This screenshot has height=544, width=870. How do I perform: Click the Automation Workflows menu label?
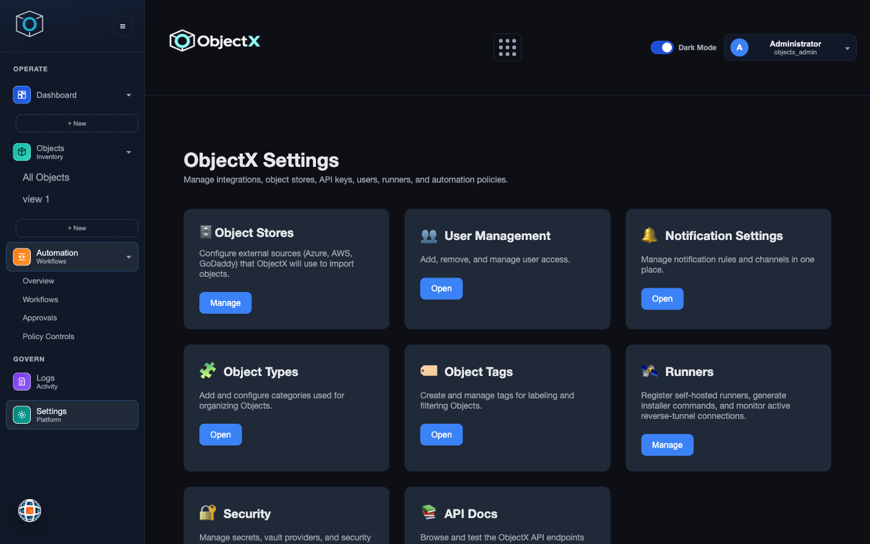tap(57, 257)
